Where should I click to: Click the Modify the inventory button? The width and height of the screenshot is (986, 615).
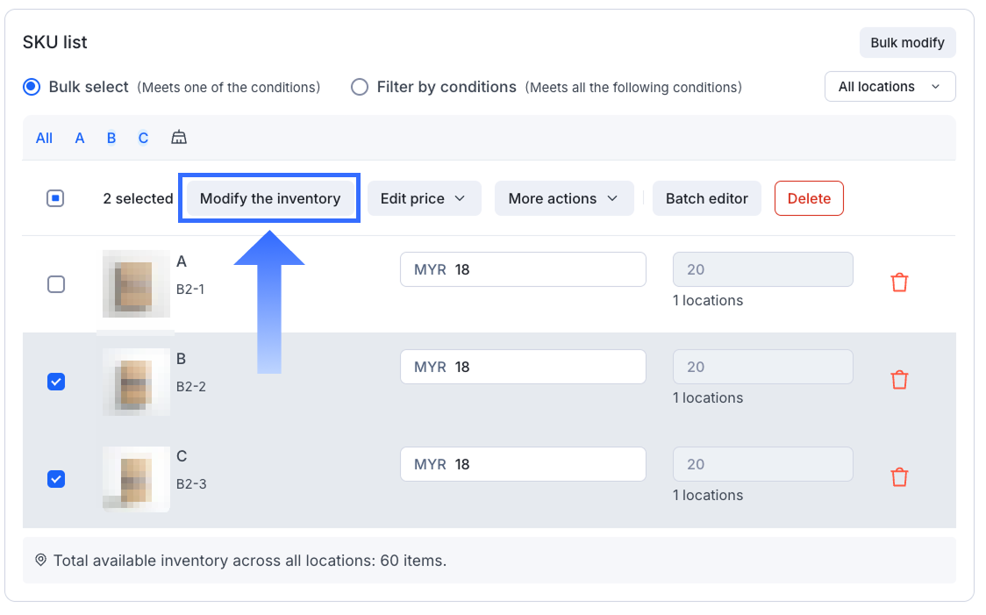click(270, 198)
